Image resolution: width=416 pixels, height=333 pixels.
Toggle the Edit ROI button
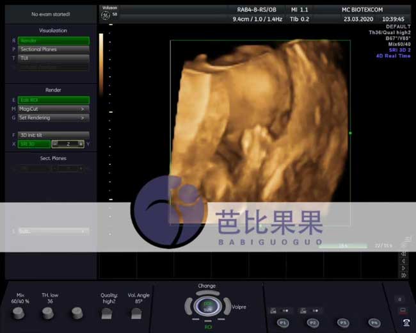tap(53, 100)
